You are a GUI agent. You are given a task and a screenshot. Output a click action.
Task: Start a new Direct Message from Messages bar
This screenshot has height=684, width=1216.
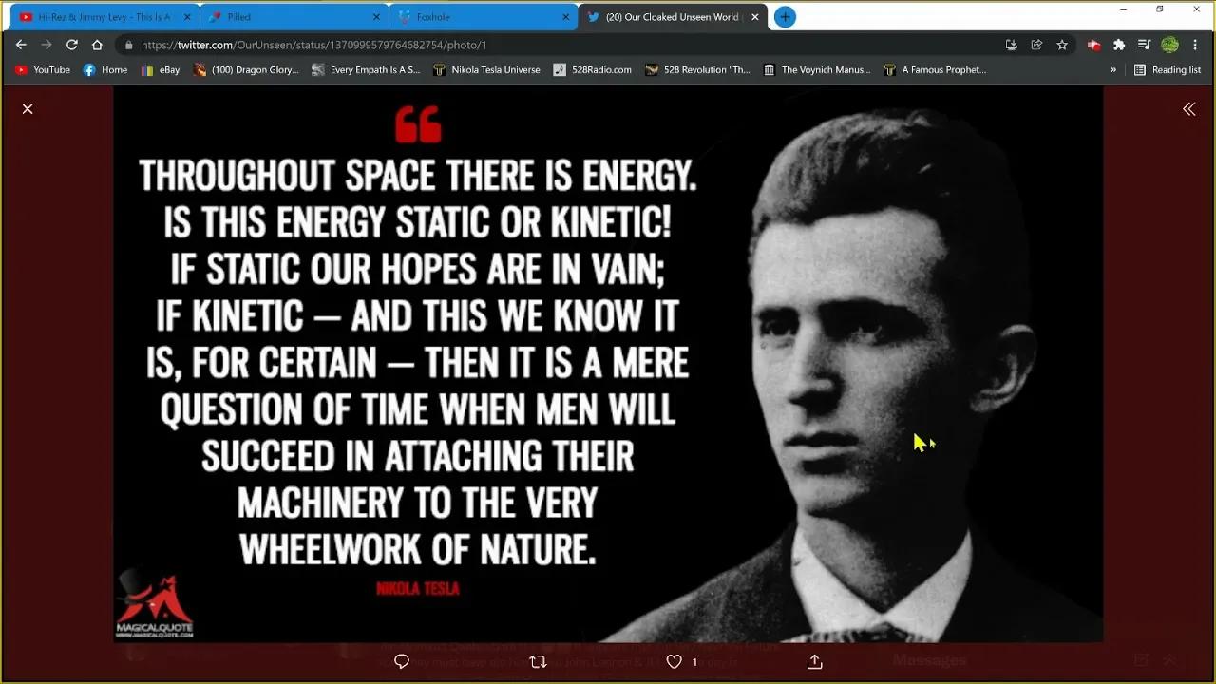(1142, 659)
